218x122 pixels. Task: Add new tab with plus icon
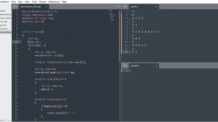[x=115, y=6]
